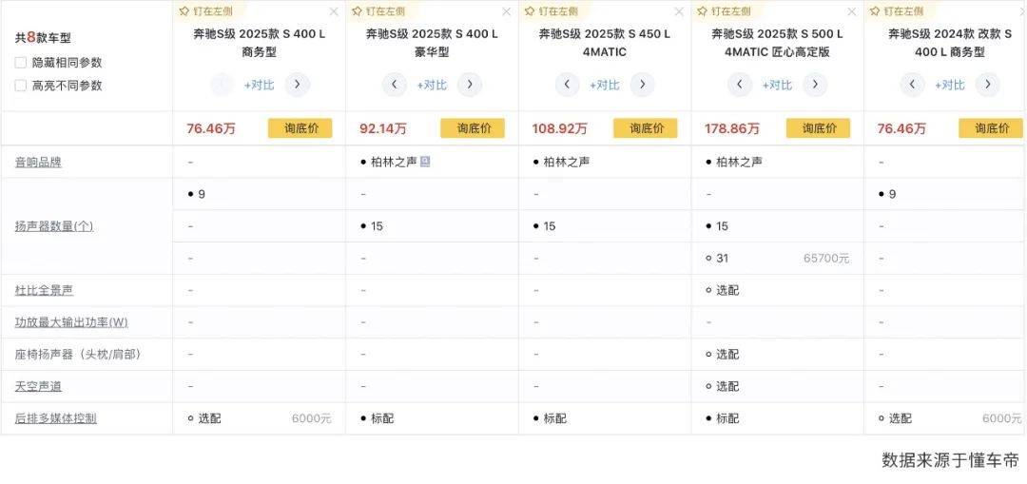Screen dimensions: 1027x484
Task: Click next arrow under S 500 L 匠心高定版
Action: pyautogui.click(x=815, y=85)
